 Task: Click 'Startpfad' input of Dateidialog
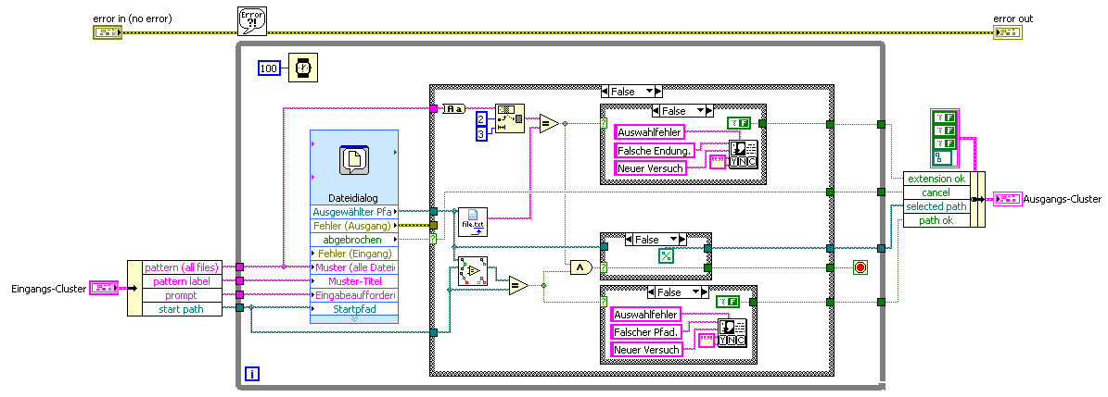[355, 309]
